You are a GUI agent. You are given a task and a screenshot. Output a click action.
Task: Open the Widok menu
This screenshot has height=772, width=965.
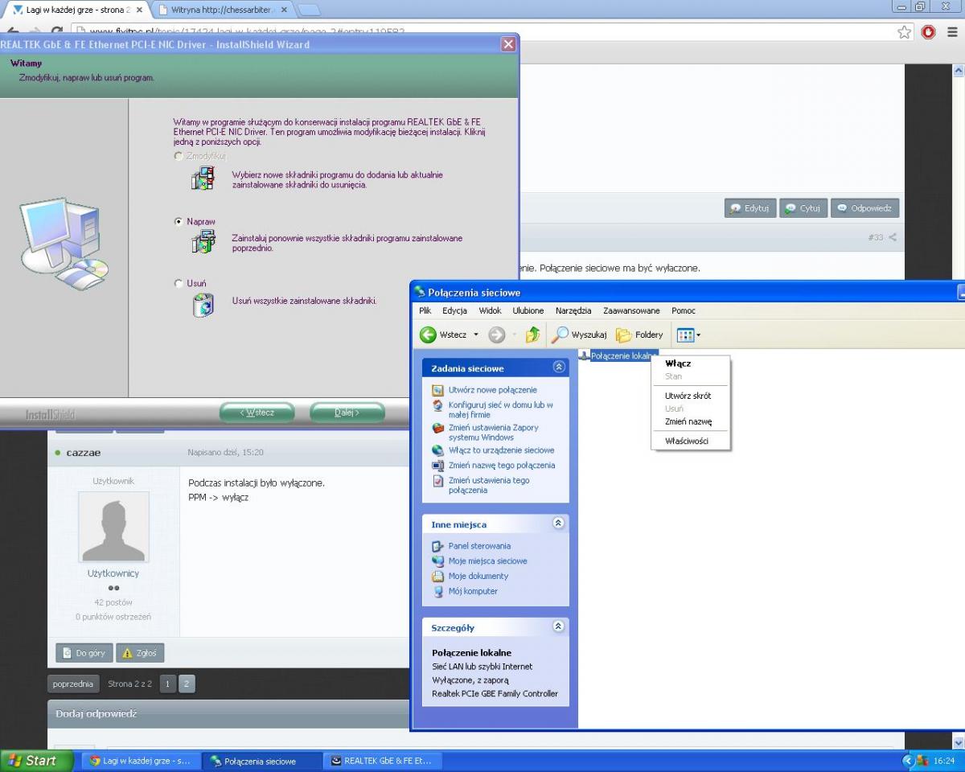(490, 310)
